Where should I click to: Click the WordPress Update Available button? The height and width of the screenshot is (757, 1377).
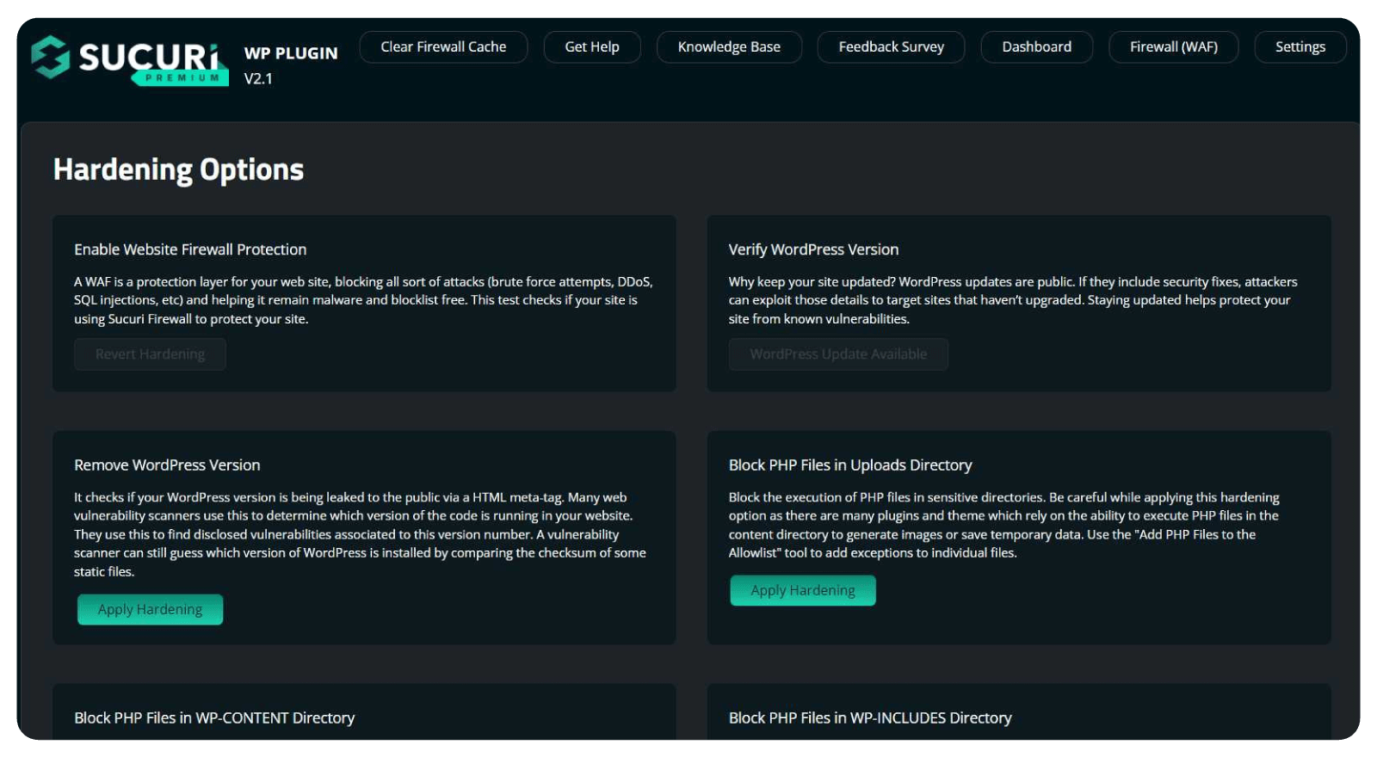pos(837,354)
